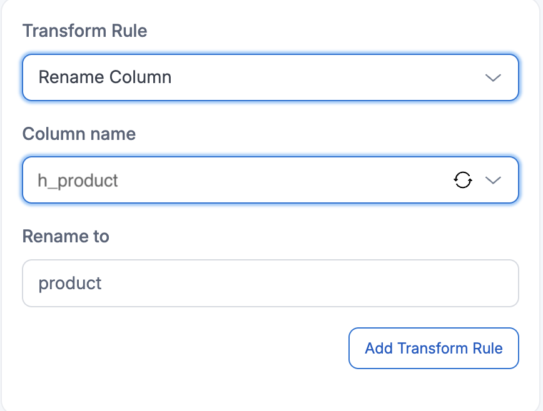
Task: Expand the Column name dropdown chevron
Action: [x=493, y=181]
